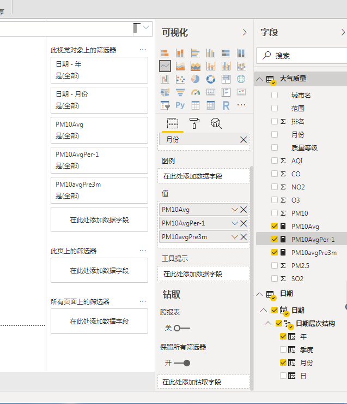Screen dimensions: 347x404
Task: Select the stacked column chart visual
Action: point(180,53)
